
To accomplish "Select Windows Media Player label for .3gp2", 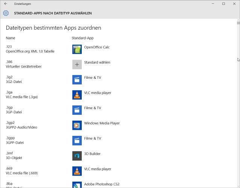I will pos(102,123).
